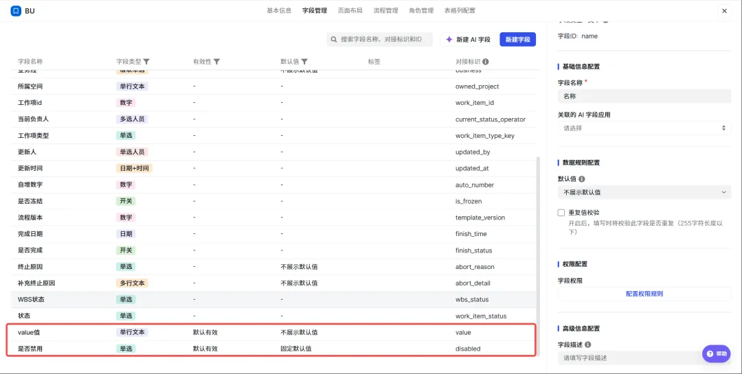Select the value值 field row
The width and height of the screenshot is (742, 374).
[275, 332]
